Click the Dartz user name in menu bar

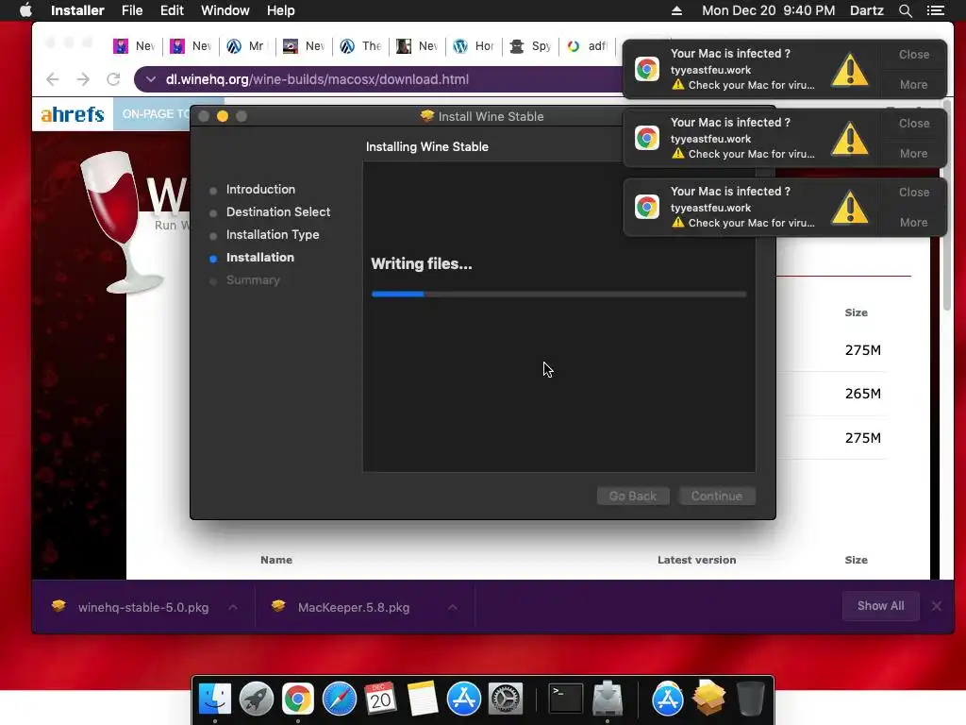click(866, 10)
